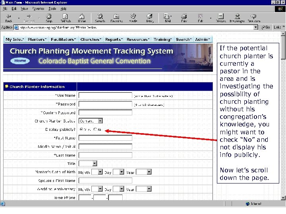Open Date of Birth Day dropdown
Image resolution: width=286 pixels, height=214 pixels.
click(118, 172)
